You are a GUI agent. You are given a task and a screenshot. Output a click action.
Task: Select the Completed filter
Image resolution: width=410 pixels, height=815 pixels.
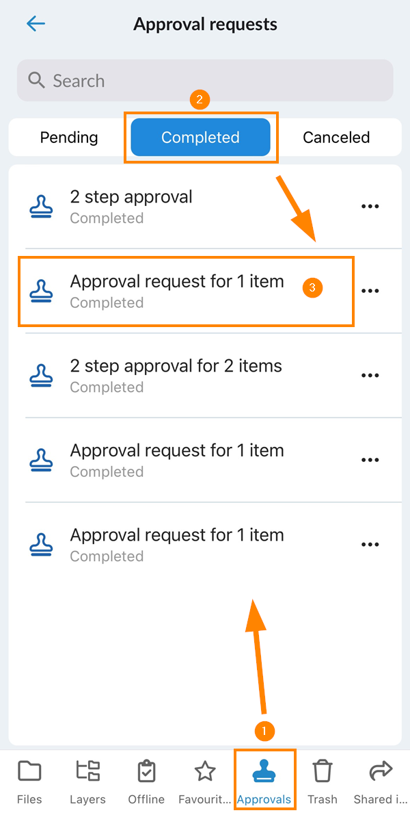[200, 138]
